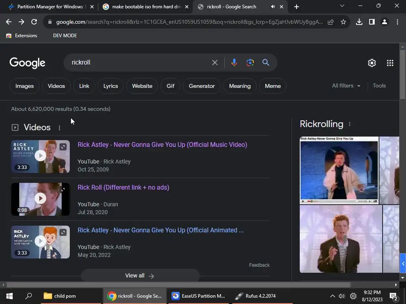Toggle the Chrome side panel icon

[x=372, y=22]
